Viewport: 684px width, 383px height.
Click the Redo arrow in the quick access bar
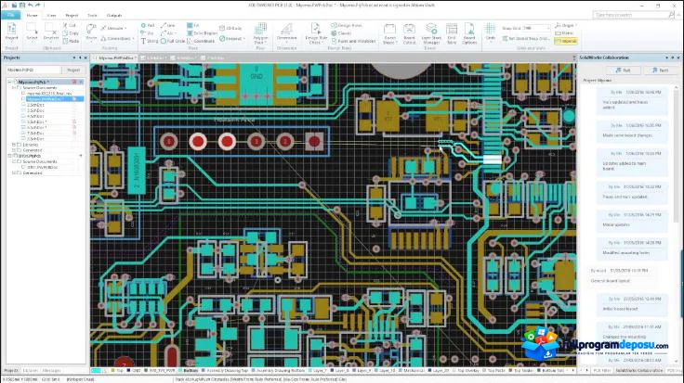(x=37, y=6)
